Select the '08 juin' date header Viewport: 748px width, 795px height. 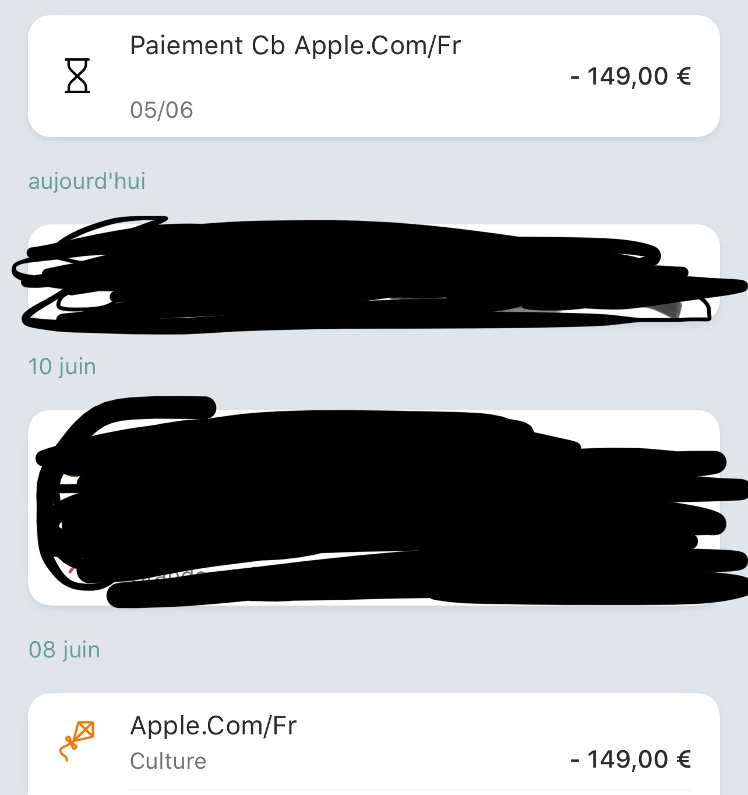[x=64, y=650]
